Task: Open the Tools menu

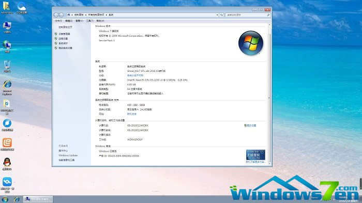Action: click(89, 21)
